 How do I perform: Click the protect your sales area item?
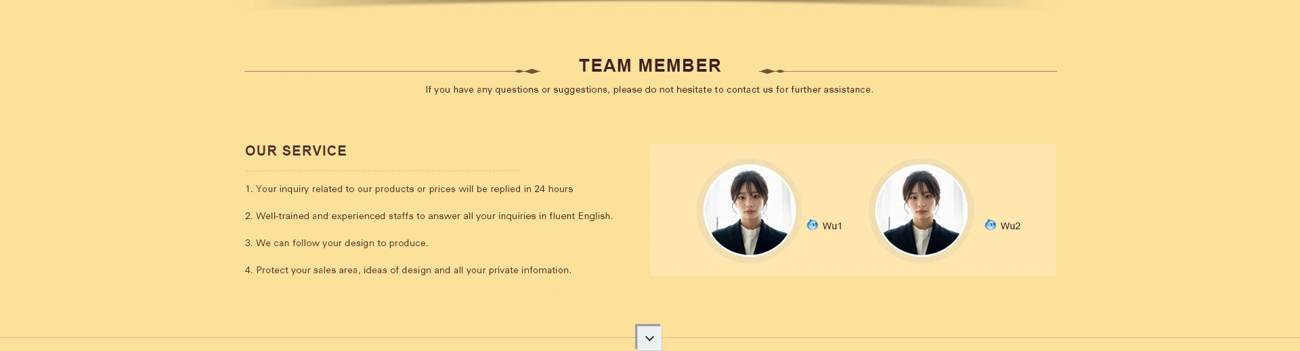[408, 270]
